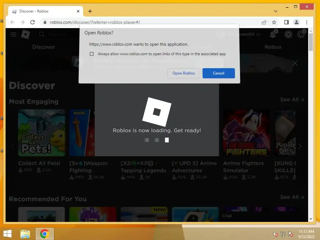Open Roblox settings gear
Viewport: 320px width, 240px height.
click(x=301, y=34)
